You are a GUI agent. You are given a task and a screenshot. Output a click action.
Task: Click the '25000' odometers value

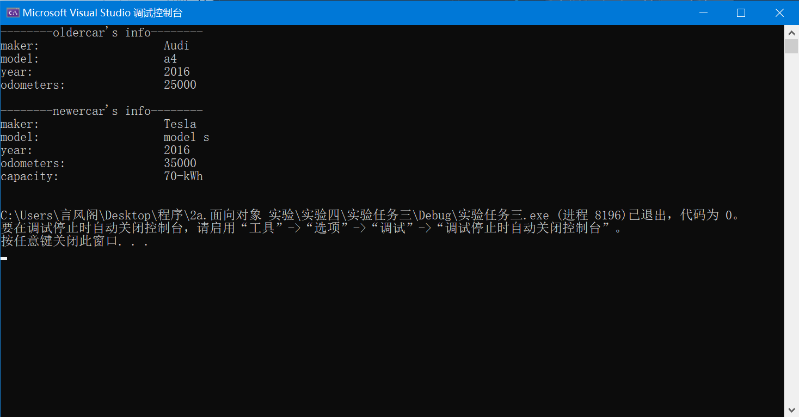[x=180, y=85]
